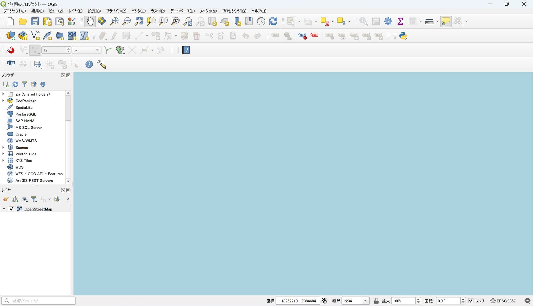Expand Z: Shared Folders node
The height and width of the screenshot is (306, 533).
click(x=3, y=94)
